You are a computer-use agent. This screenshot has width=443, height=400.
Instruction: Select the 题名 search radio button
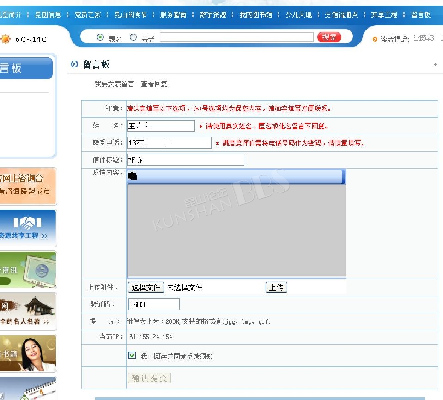point(100,37)
